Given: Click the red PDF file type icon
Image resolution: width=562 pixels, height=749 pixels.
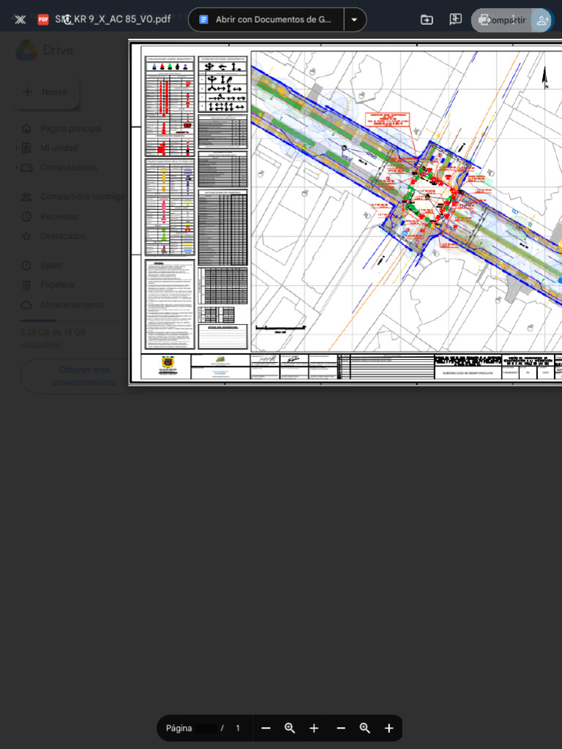Looking at the screenshot, I should pyautogui.click(x=43, y=20).
